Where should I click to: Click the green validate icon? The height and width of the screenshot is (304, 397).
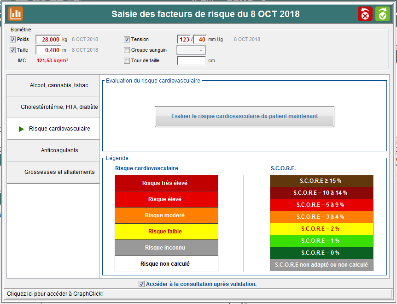(x=382, y=14)
